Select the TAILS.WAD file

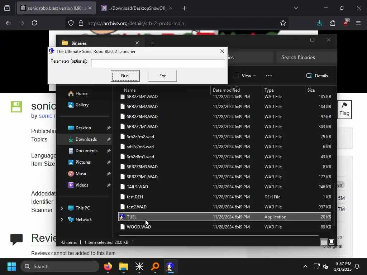pyautogui.click(x=225, y=187)
